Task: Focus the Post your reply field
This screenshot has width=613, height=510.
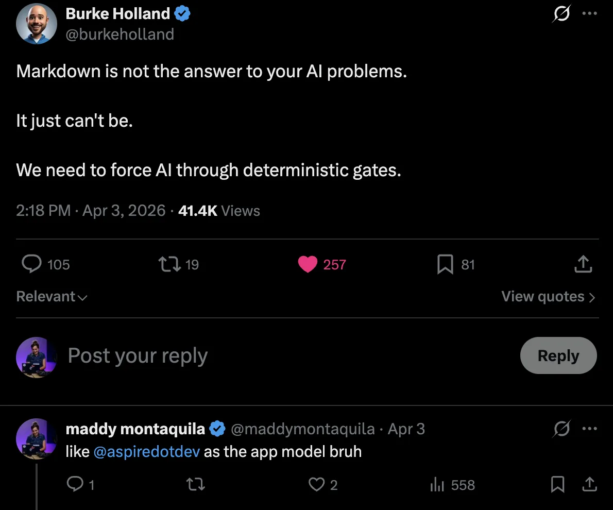Action: [x=138, y=355]
